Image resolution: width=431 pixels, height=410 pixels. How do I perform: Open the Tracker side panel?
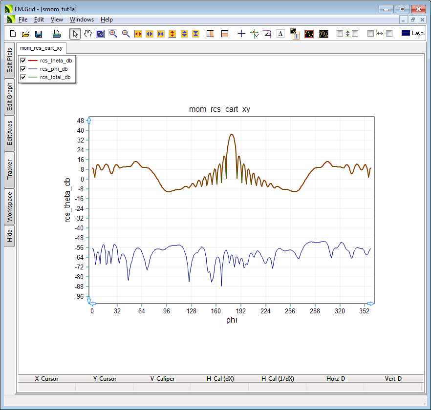point(9,170)
